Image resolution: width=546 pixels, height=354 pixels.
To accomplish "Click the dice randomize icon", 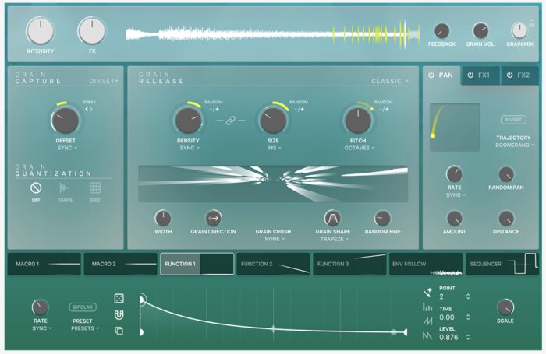I will point(119,299).
